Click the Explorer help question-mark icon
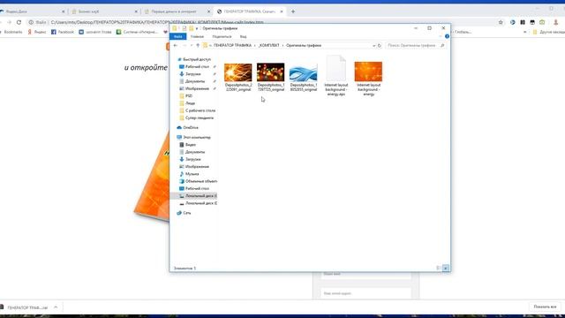Viewport: 565px width, 318px height. click(447, 36)
